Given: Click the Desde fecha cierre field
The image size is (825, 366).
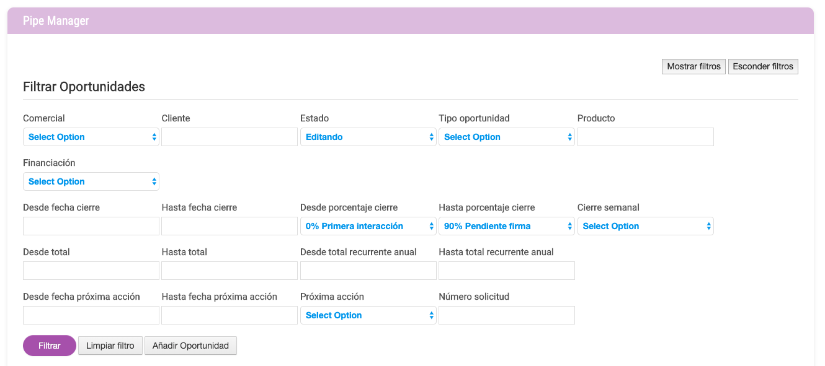Looking at the screenshot, I should click(x=91, y=226).
